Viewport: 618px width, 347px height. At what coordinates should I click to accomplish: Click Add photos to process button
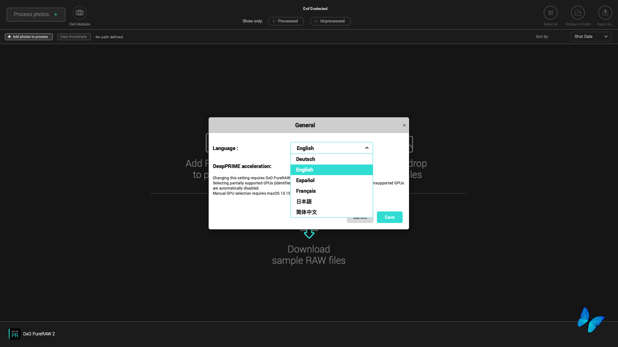click(29, 37)
